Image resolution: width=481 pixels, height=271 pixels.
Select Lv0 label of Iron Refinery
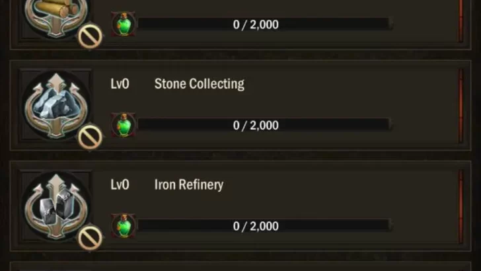point(120,184)
